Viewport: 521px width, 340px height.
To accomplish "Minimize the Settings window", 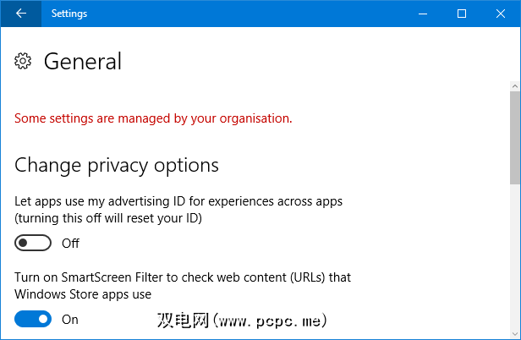I will click(424, 14).
